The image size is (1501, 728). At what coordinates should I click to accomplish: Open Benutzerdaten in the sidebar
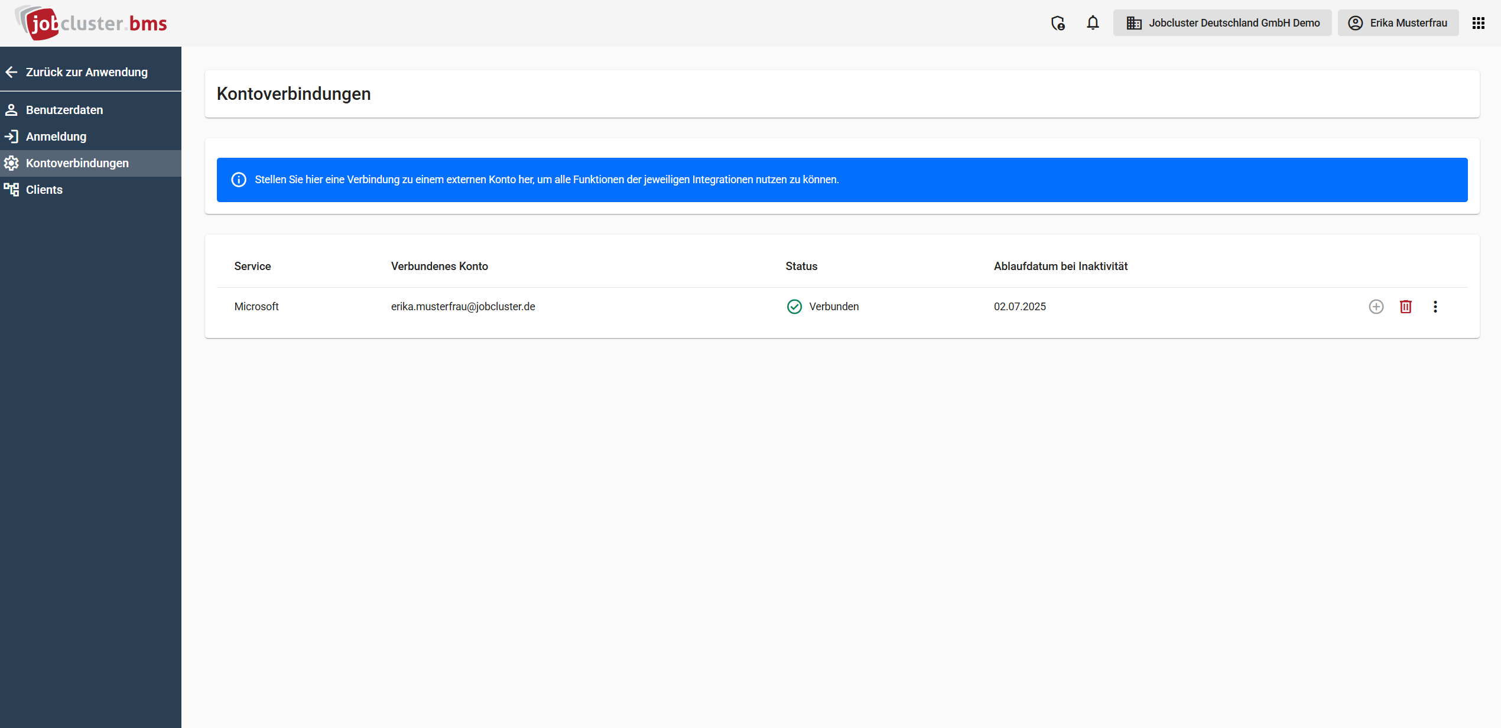click(90, 110)
